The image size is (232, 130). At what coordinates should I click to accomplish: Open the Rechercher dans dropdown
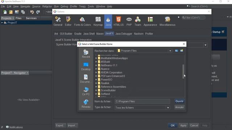point(170,51)
